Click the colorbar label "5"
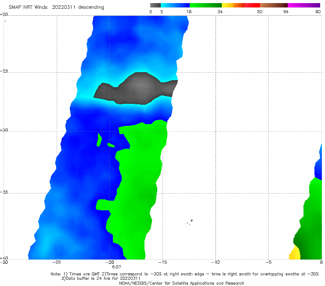 [x=162, y=11]
